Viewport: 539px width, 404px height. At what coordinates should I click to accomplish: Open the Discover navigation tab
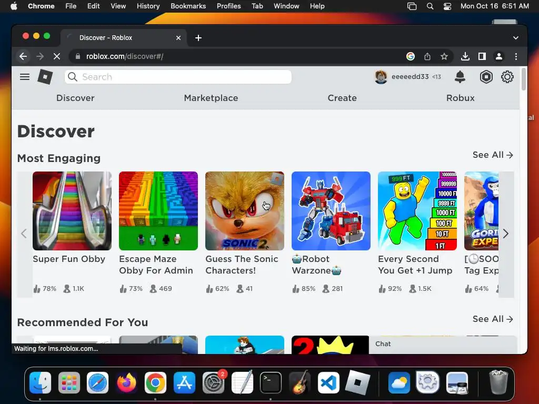[x=75, y=98]
